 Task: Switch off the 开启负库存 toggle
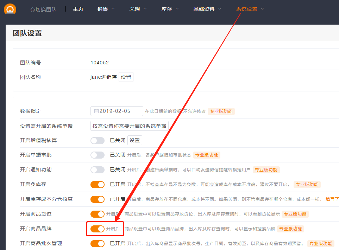coord(98,185)
